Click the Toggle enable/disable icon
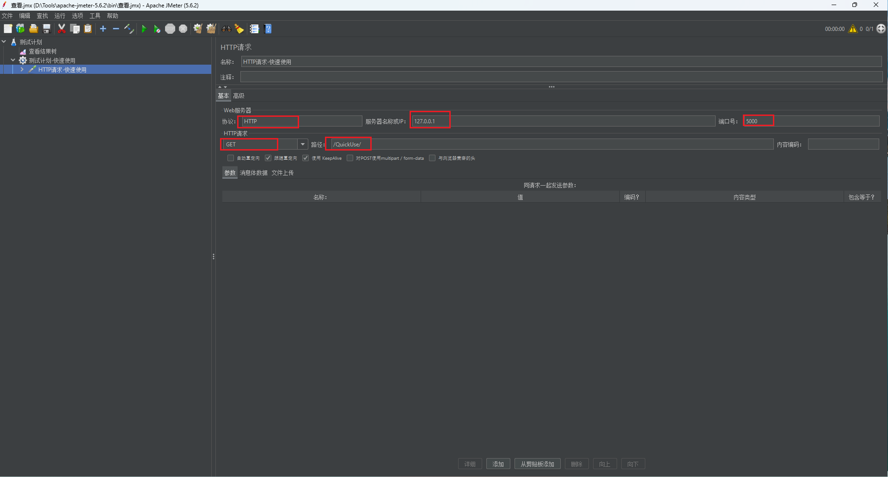 tap(129, 29)
